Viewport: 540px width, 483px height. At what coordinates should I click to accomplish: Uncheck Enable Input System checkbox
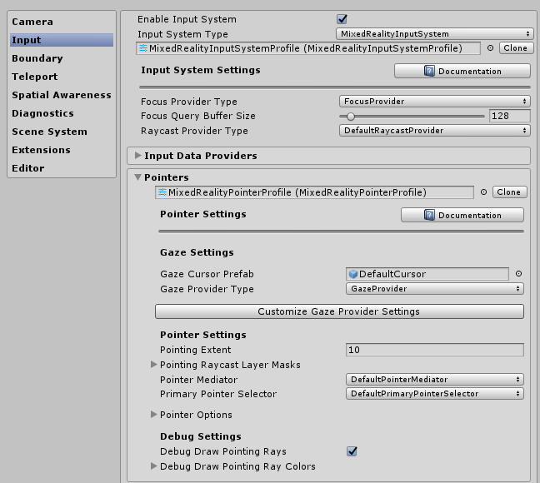pyautogui.click(x=342, y=19)
